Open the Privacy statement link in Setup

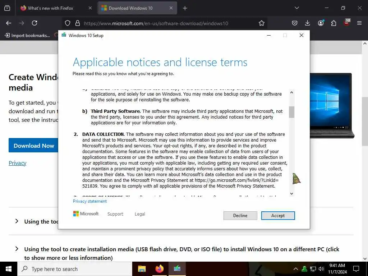coord(89,201)
